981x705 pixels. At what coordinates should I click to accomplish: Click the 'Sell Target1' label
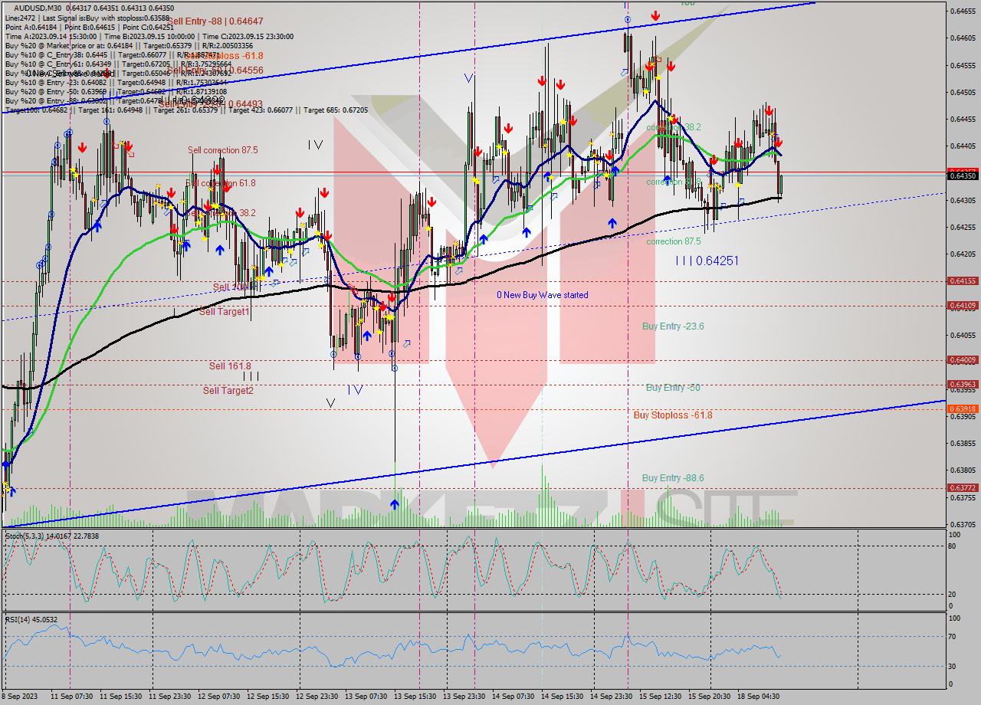224,312
